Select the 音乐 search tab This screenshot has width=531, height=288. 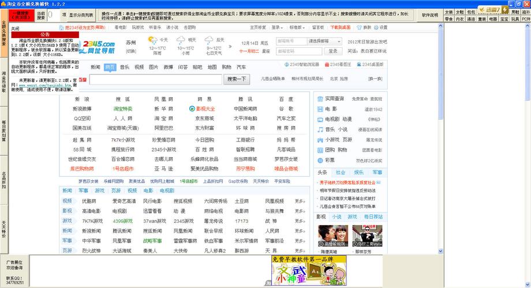point(125,67)
